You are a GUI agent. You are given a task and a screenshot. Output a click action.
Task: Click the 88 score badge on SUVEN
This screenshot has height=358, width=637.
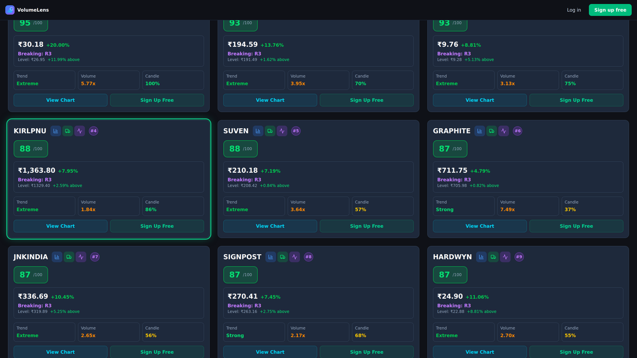click(240, 149)
